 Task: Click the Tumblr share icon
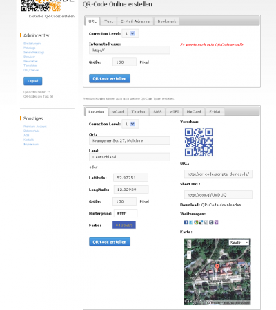[x=211, y=222]
